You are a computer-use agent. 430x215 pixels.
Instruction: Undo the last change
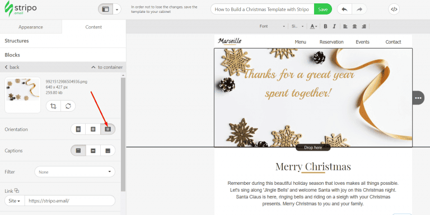pyautogui.click(x=344, y=9)
